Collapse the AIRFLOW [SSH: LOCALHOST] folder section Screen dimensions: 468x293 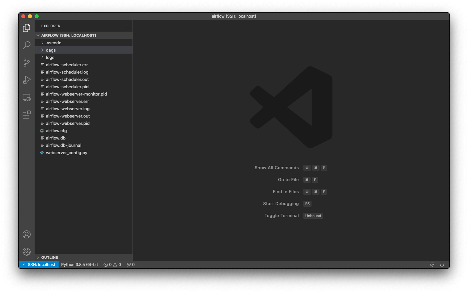pyautogui.click(x=84, y=35)
